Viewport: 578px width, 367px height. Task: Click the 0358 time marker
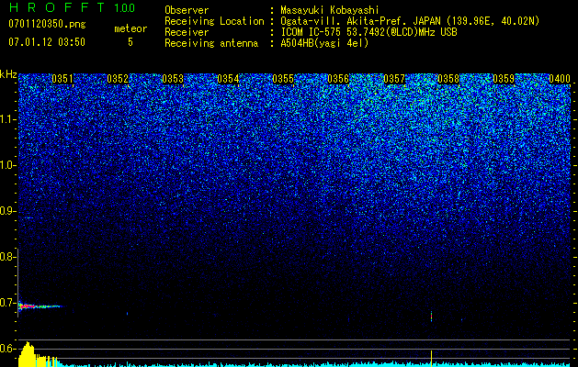point(448,79)
